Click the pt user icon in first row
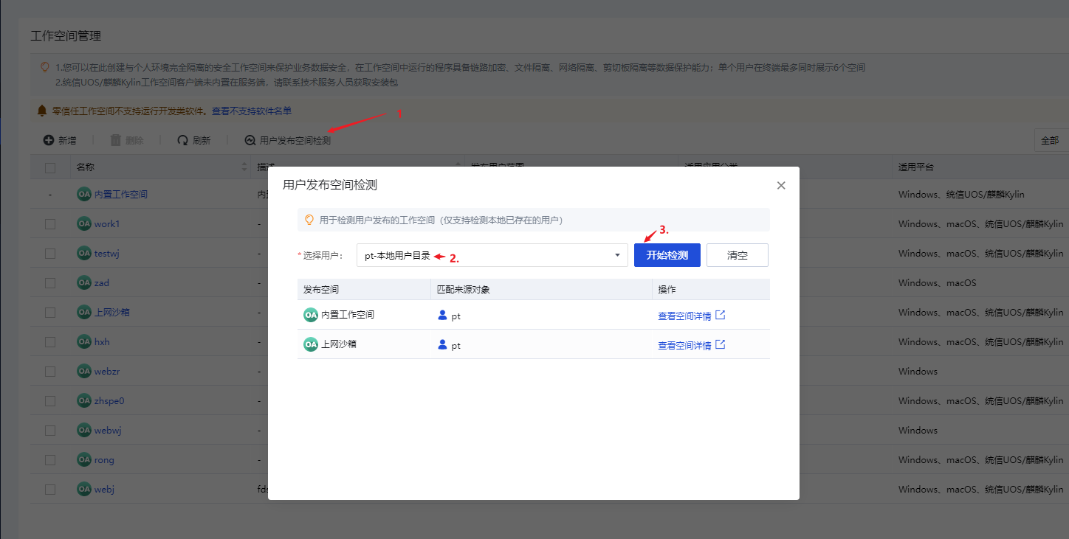 pos(442,315)
